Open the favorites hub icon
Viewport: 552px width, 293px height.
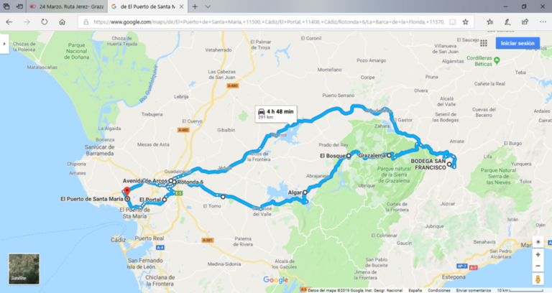pos(489,22)
